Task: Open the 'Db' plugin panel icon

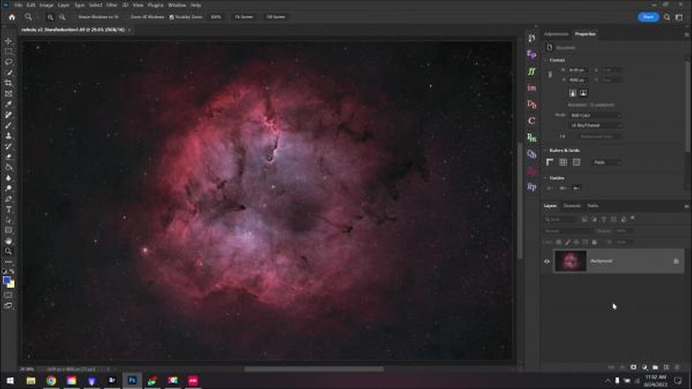Action: (532, 104)
